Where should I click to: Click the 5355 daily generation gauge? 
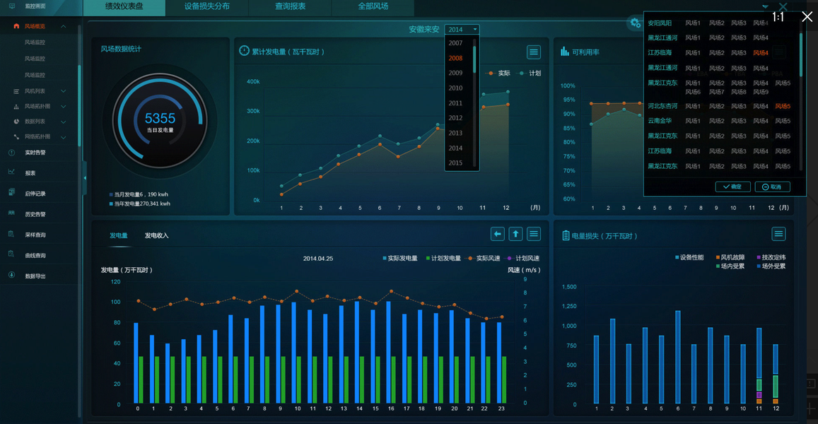click(x=160, y=120)
